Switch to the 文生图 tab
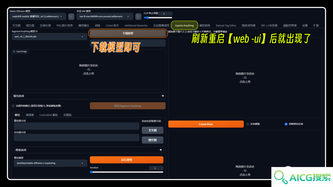333x187 pixels. click(16, 26)
